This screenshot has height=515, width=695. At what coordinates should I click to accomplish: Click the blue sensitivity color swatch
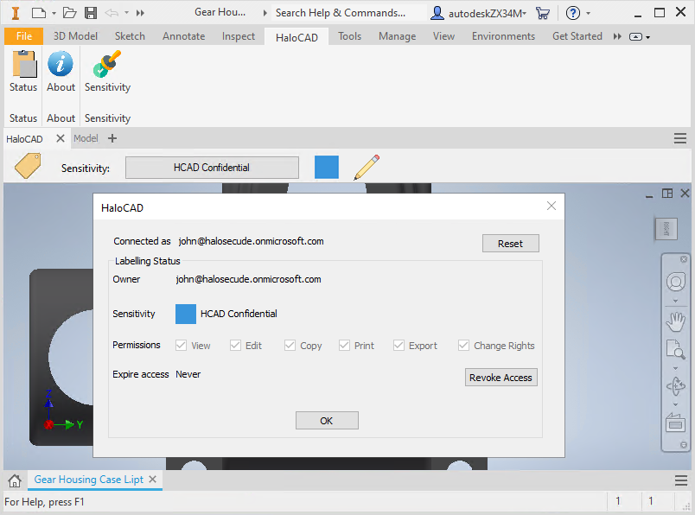click(x=327, y=165)
